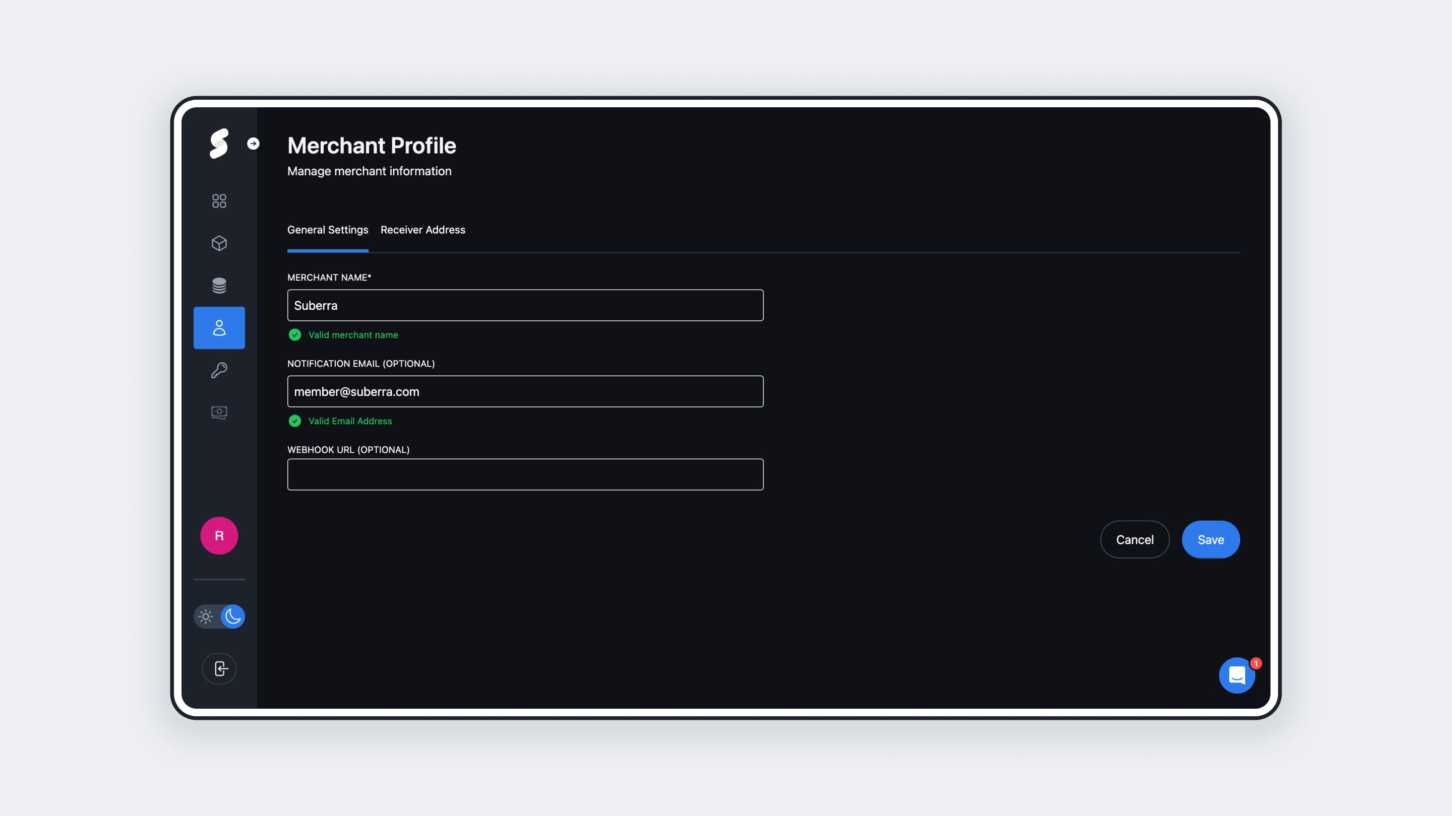
Task: Click the Suberra S logo
Action: tap(219, 144)
